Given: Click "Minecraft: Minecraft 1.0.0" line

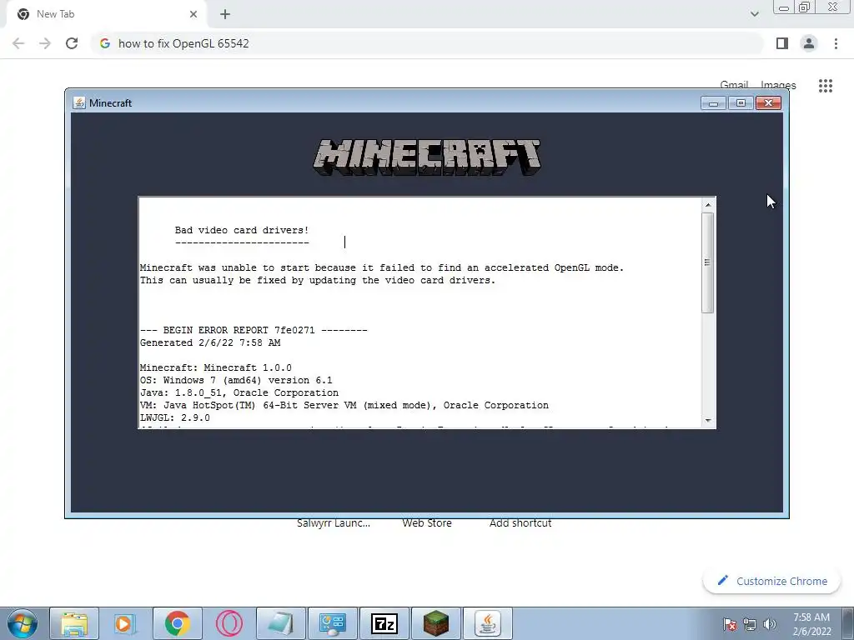Looking at the screenshot, I should [x=216, y=367].
